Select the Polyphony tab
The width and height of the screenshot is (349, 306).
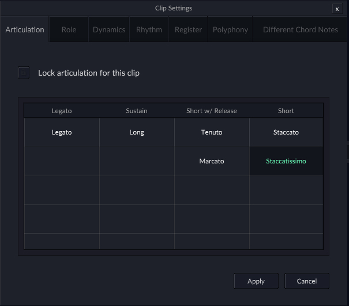(230, 30)
